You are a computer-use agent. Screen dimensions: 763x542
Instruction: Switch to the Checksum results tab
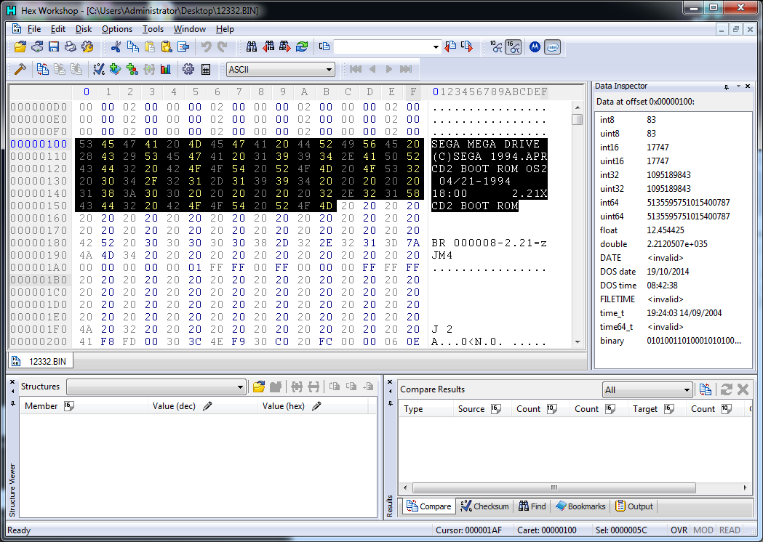(x=484, y=506)
